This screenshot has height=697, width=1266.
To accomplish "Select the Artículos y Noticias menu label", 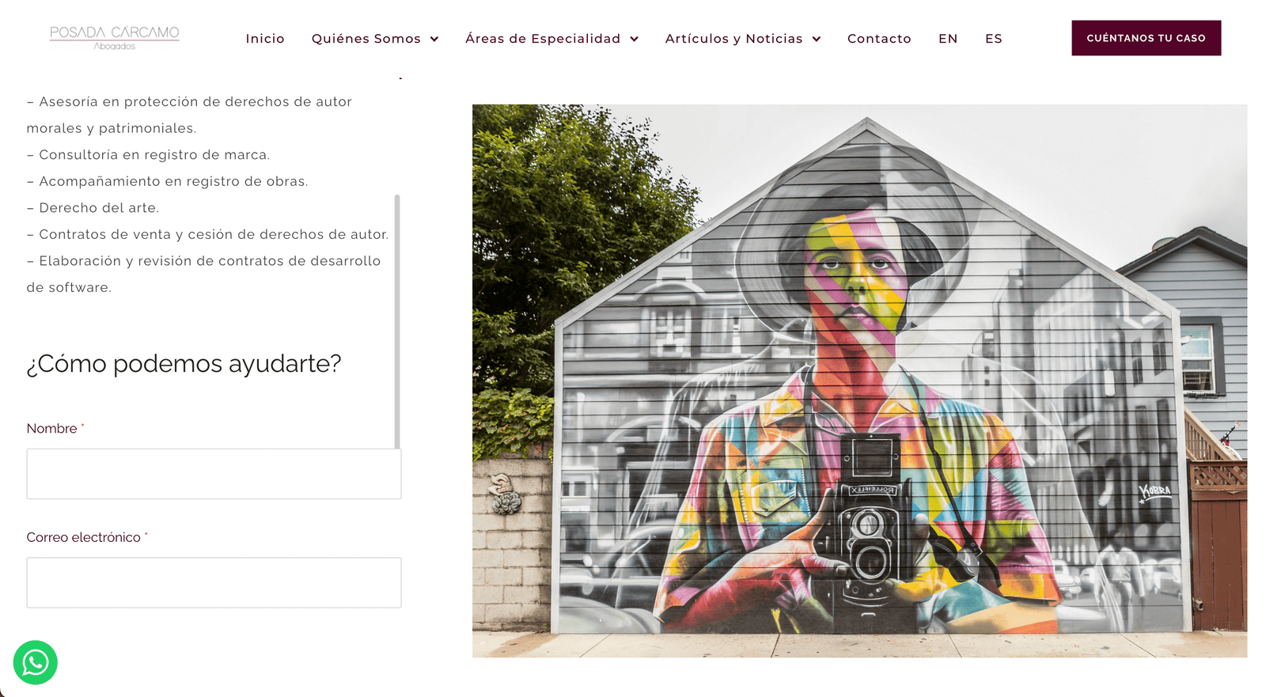I will (733, 38).
